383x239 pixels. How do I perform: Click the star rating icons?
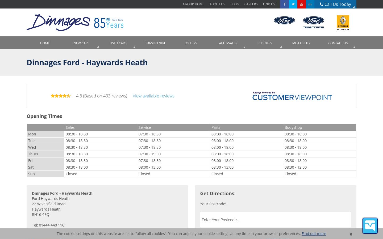(61, 96)
